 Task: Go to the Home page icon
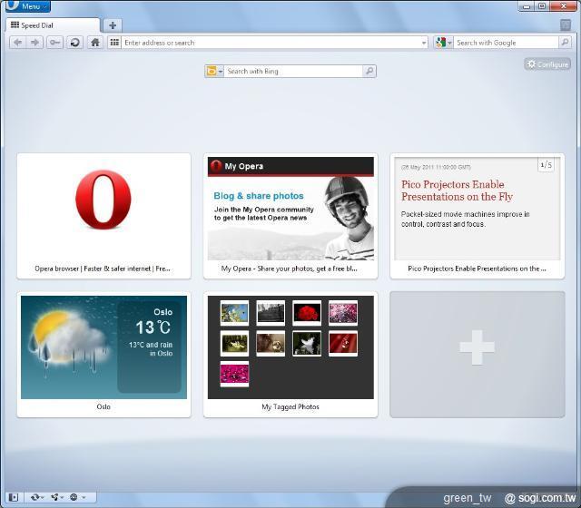(x=95, y=43)
